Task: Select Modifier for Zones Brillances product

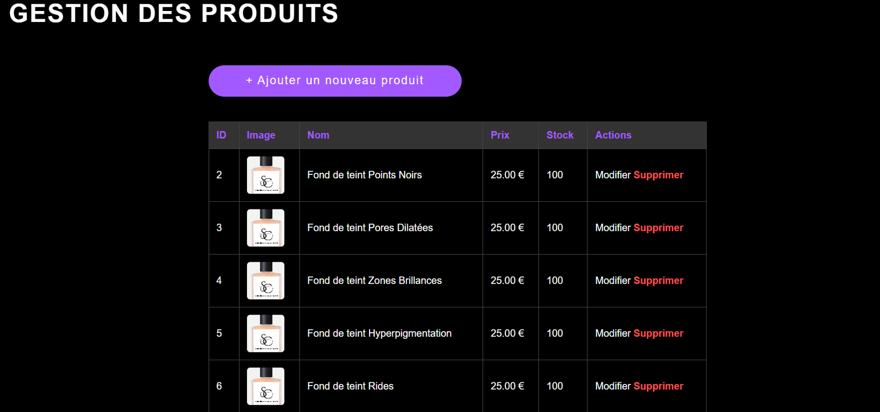Action: point(613,281)
